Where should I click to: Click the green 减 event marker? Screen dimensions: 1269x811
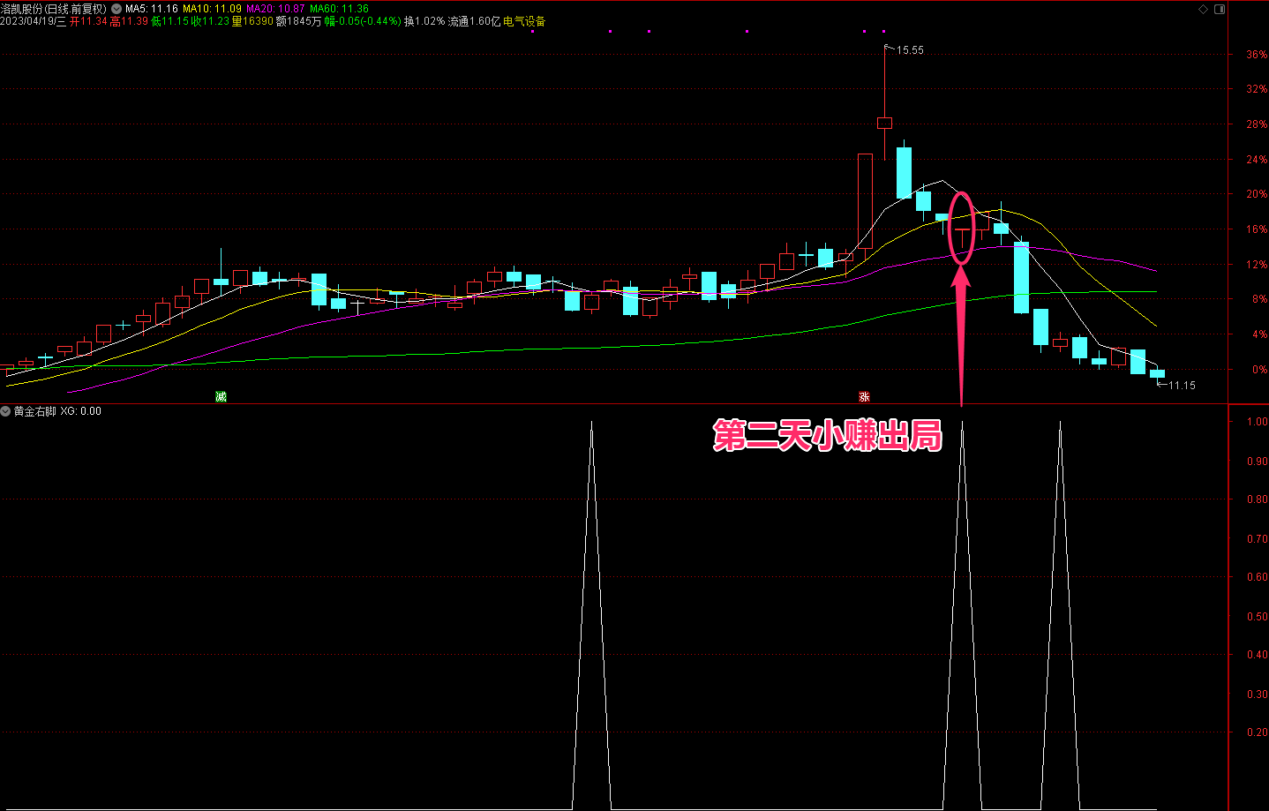(x=221, y=397)
